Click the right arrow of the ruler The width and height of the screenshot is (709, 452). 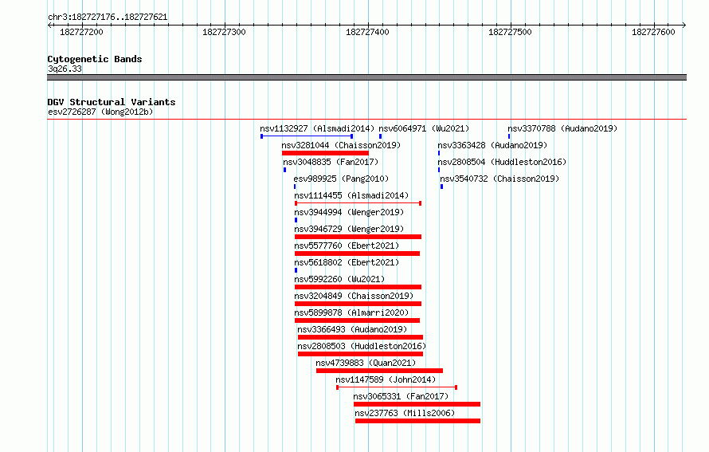[x=684, y=25]
